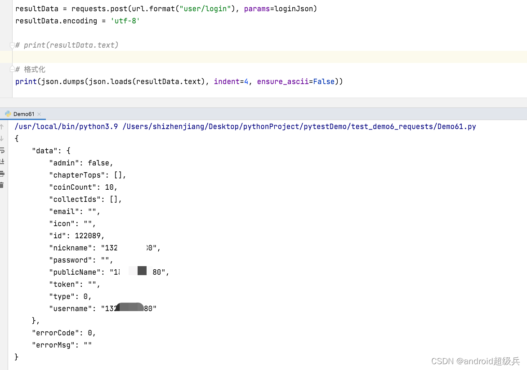The width and height of the screenshot is (527, 370).
Task: Click the "icon": "" output line
Action: 72,223
